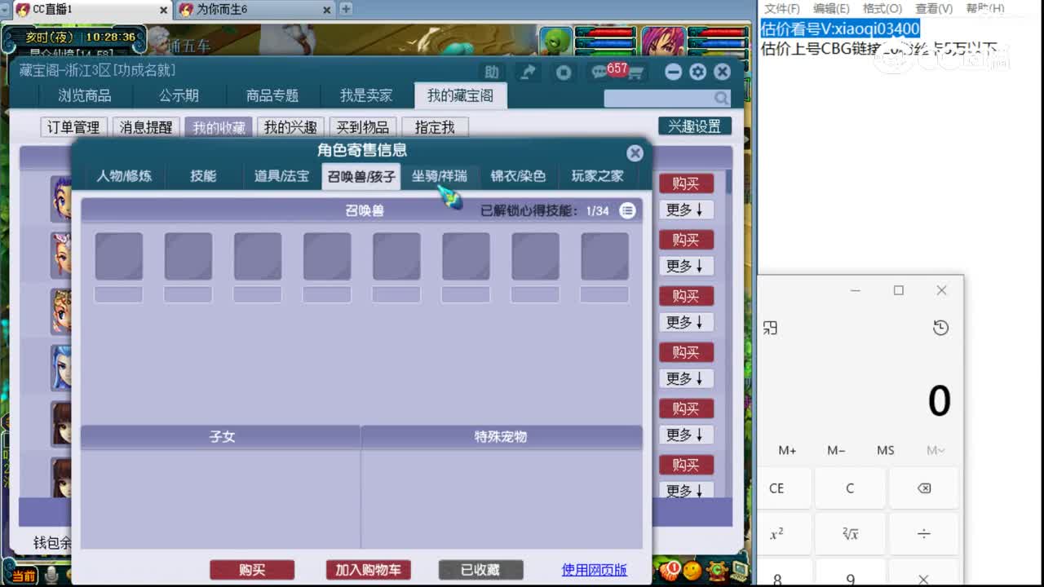Open the skill list icon beside 已解锁心得技能
This screenshot has height=587, width=1044.
[x=626, y=210]
